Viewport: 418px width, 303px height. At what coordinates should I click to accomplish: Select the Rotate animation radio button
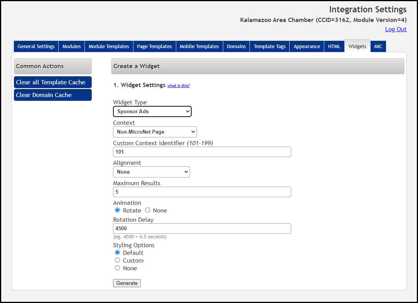[118, 210]
